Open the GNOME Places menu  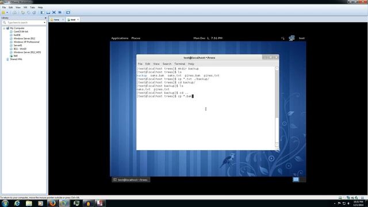[x=136, y=39]
